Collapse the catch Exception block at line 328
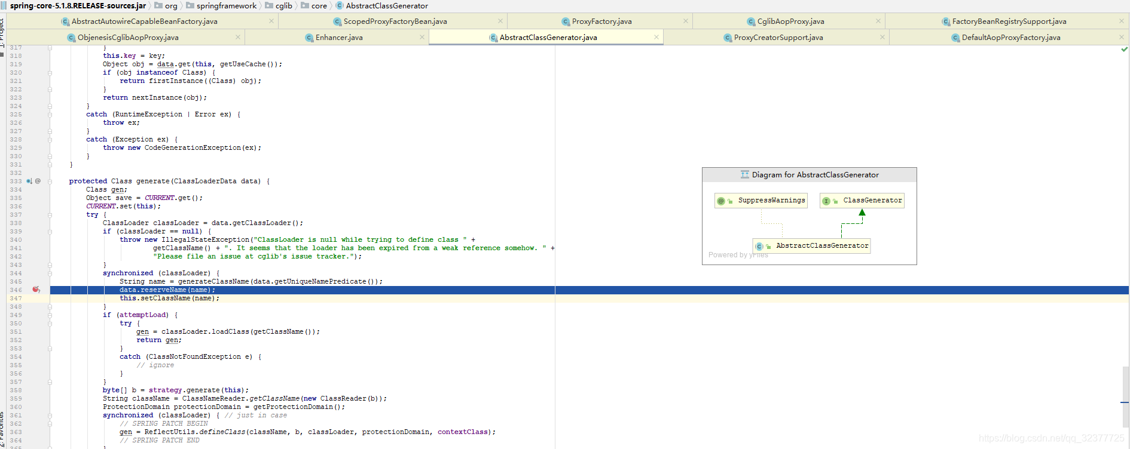 pyautogui.click(x=50, y=140)
